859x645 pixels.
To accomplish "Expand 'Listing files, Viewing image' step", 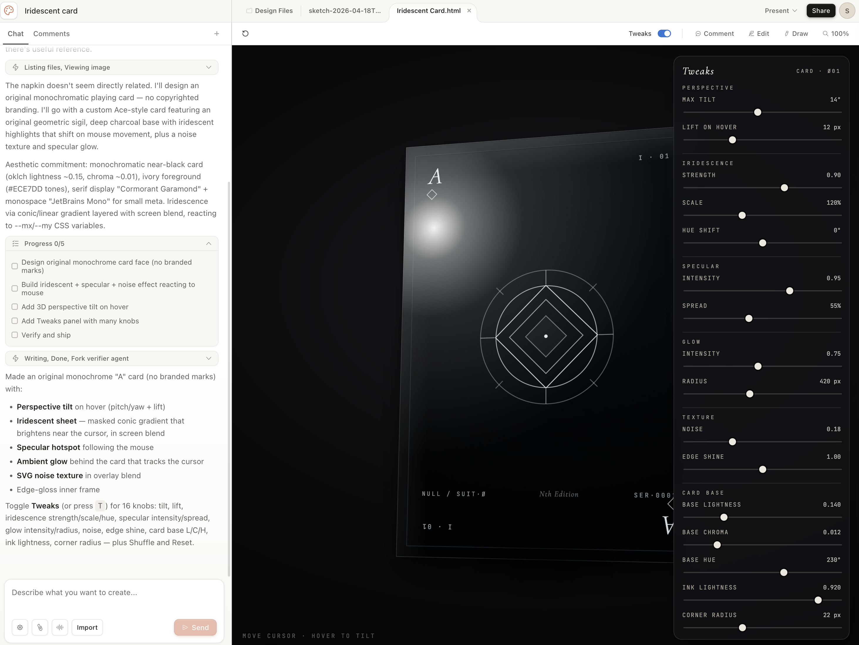I will (x=208, y=67).
